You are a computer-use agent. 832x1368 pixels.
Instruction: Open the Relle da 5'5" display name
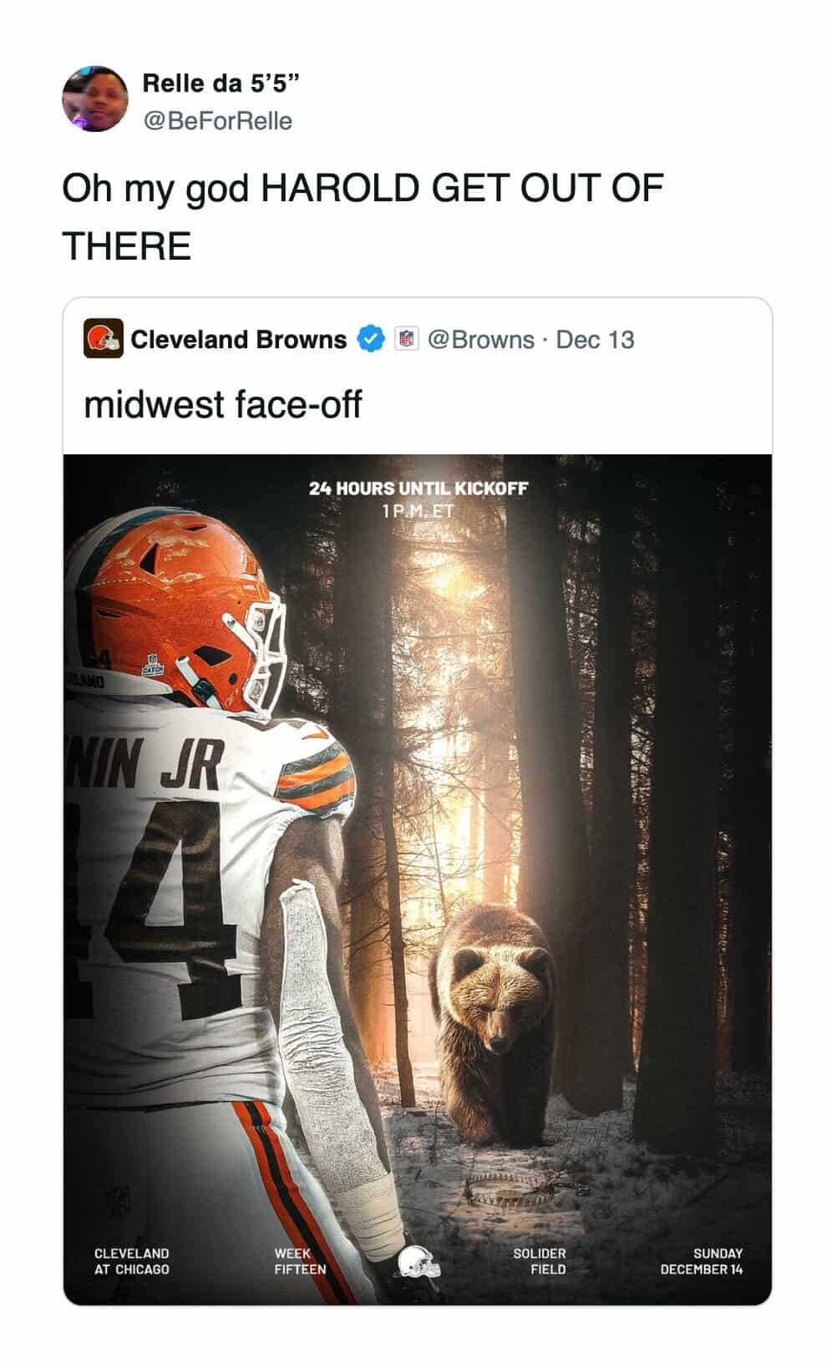coord(221,83)
